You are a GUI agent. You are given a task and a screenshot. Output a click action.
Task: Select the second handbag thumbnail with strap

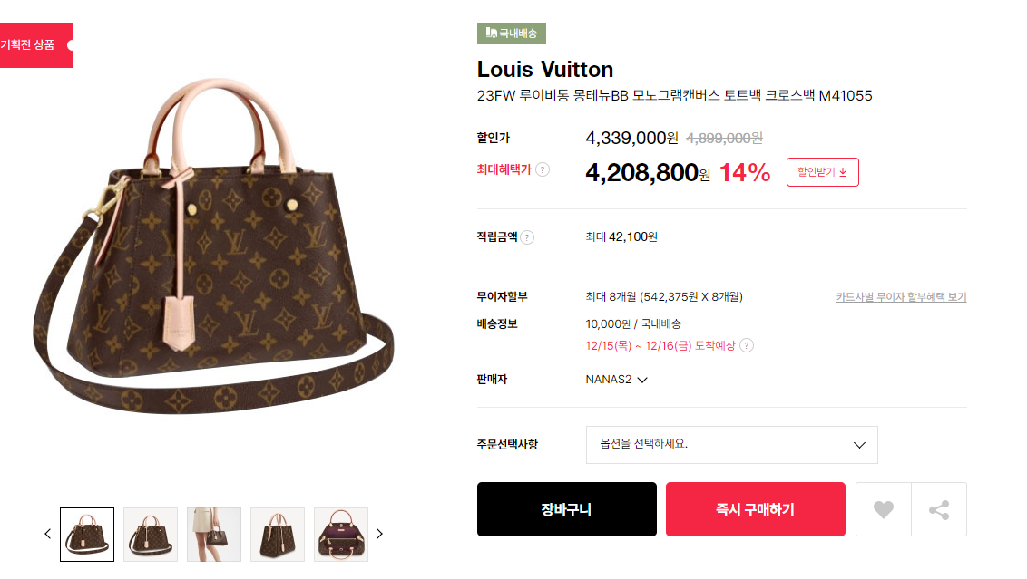[151, 535]
